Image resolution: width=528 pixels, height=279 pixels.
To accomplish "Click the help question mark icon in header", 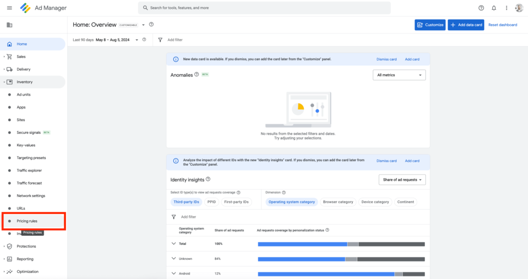I will (481, 8).
